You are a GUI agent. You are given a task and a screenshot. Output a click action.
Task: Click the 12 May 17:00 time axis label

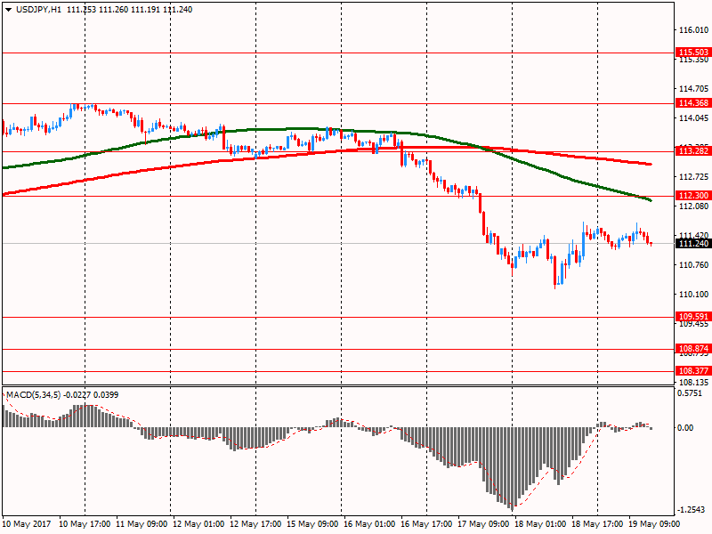click(255, 524)
